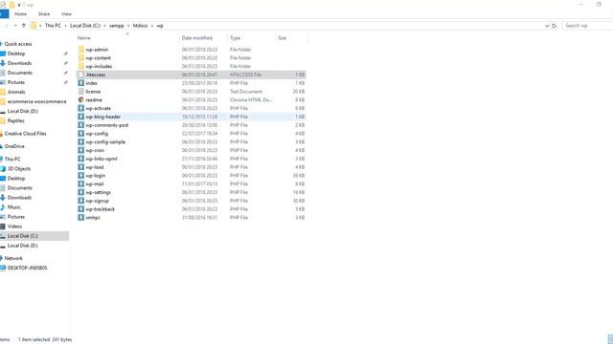The image size is (613, 344).
Task: Select the wp-config file icon
Action: 80,134
